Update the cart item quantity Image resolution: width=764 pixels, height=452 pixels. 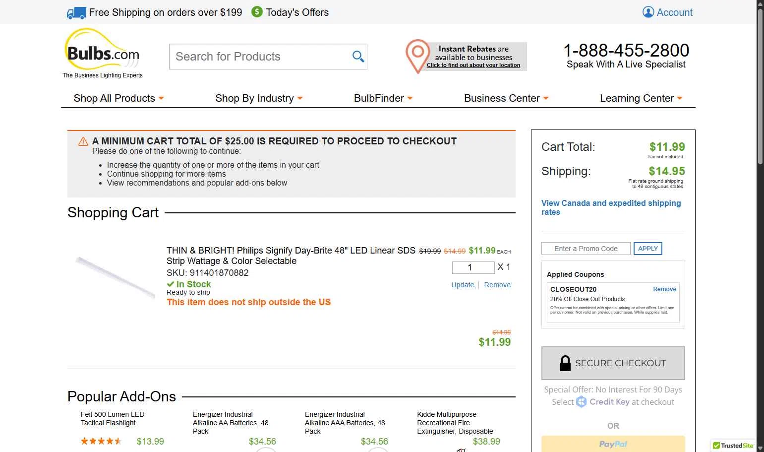point(463,285)
